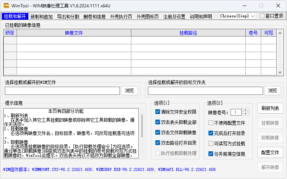287x179 pixels.
Task: Open the 说明和声明 tab
Action: tap(201, 17)
